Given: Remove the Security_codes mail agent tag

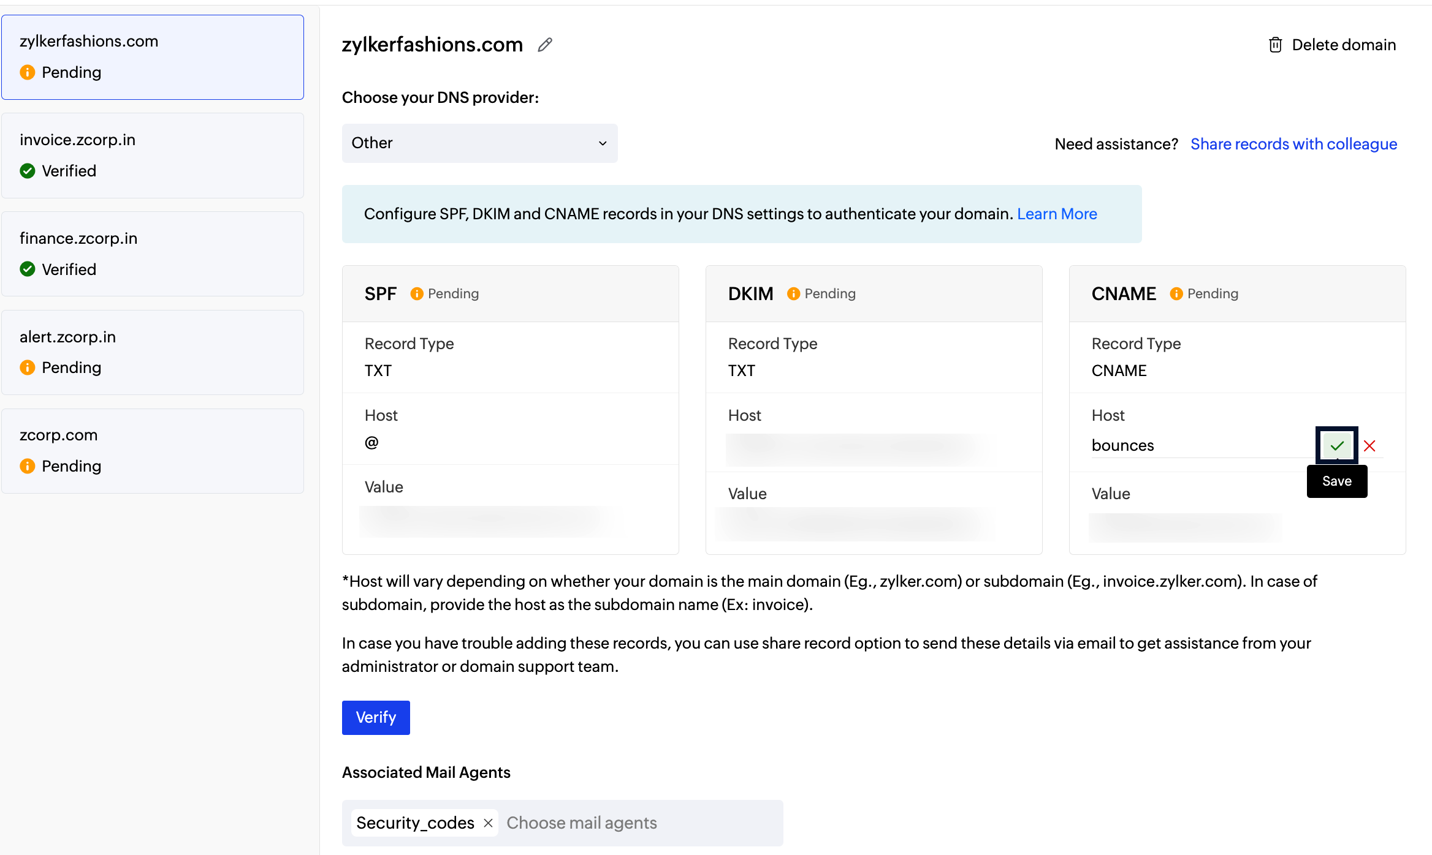Looking at the screenshot, I should tap(488, 823).
